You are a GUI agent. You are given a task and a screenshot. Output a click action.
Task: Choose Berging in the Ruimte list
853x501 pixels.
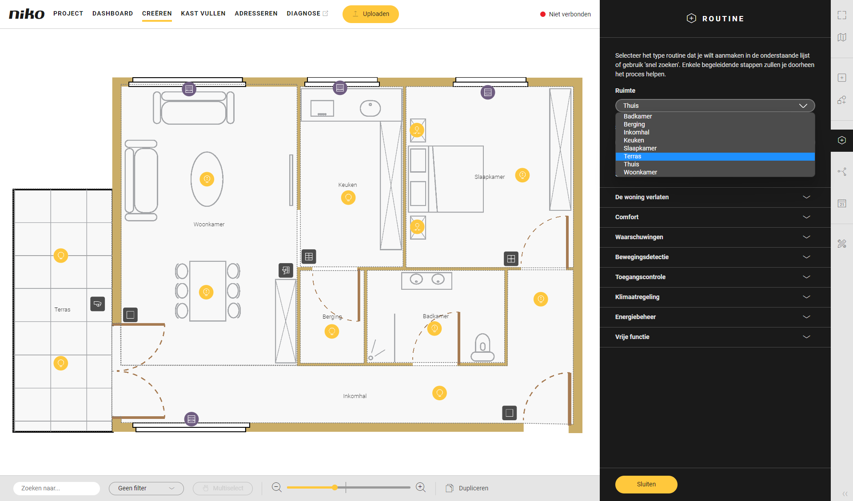[715, 124]
